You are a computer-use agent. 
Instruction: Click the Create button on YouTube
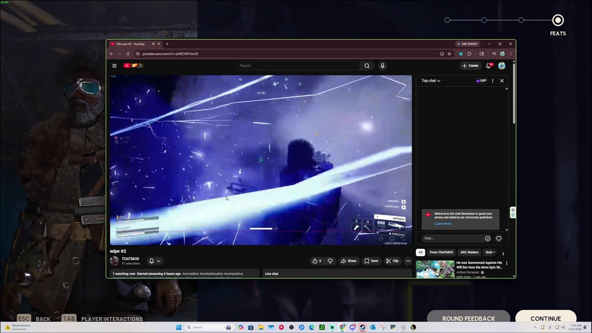[471, 66]
